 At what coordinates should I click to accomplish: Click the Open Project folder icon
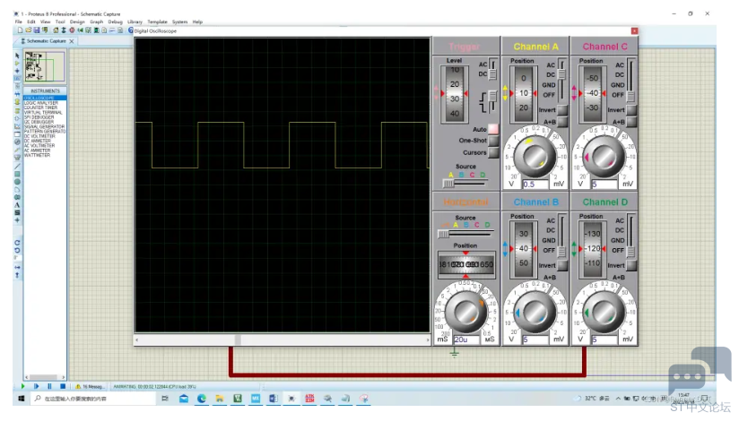[x=29, y=30]
